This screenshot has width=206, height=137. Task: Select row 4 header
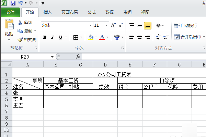6,93
